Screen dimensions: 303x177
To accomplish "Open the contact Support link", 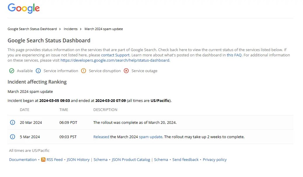I will (x=115, y=55).
